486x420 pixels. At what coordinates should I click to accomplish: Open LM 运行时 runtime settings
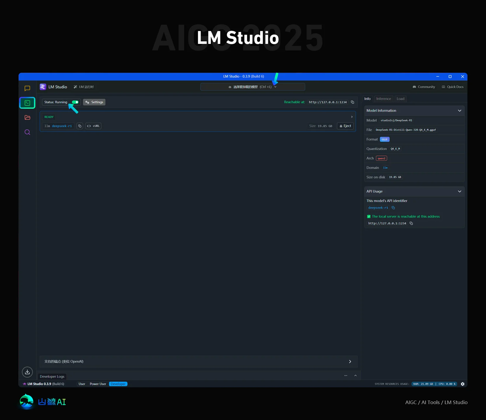[84, 87]
